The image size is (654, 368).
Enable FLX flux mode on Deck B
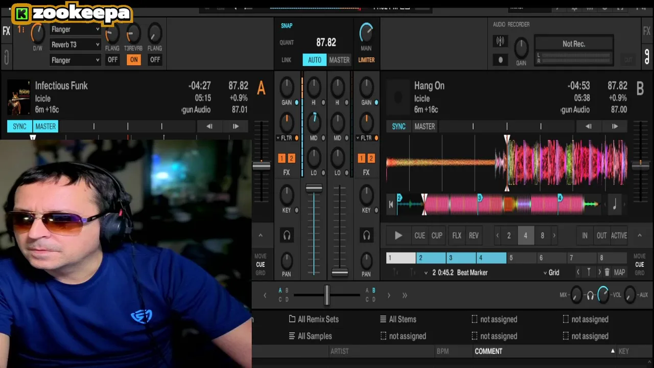[457, 236]
